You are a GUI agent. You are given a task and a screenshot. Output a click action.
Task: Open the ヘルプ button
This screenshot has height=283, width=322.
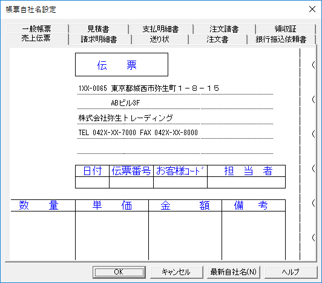(291, 272)
